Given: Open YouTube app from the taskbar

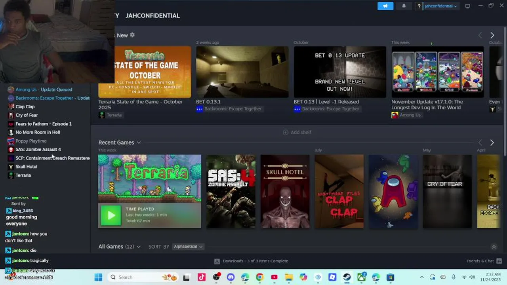Looking at the screenshot, I should [x=274, y=277].
